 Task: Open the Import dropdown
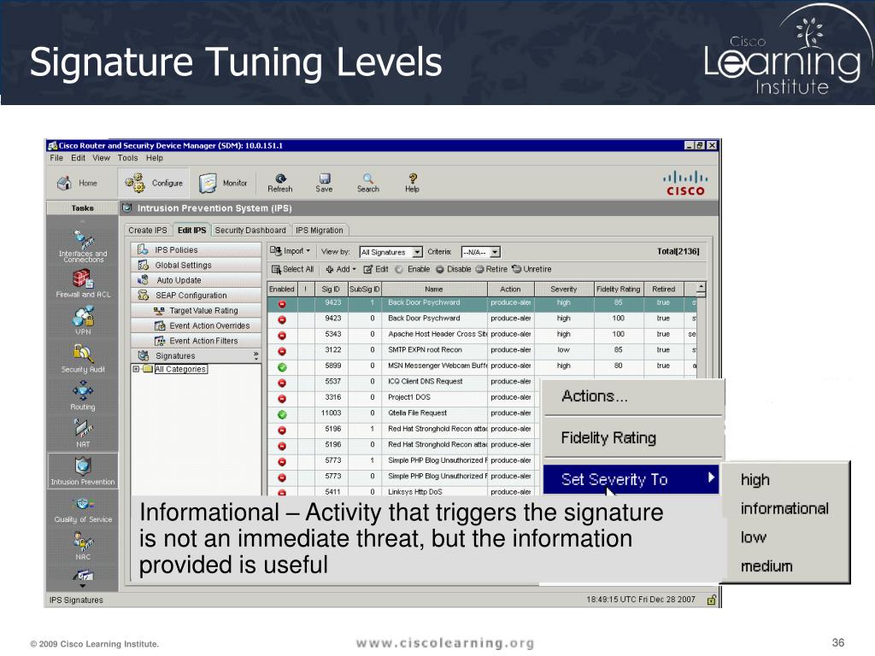coord(291,252)
